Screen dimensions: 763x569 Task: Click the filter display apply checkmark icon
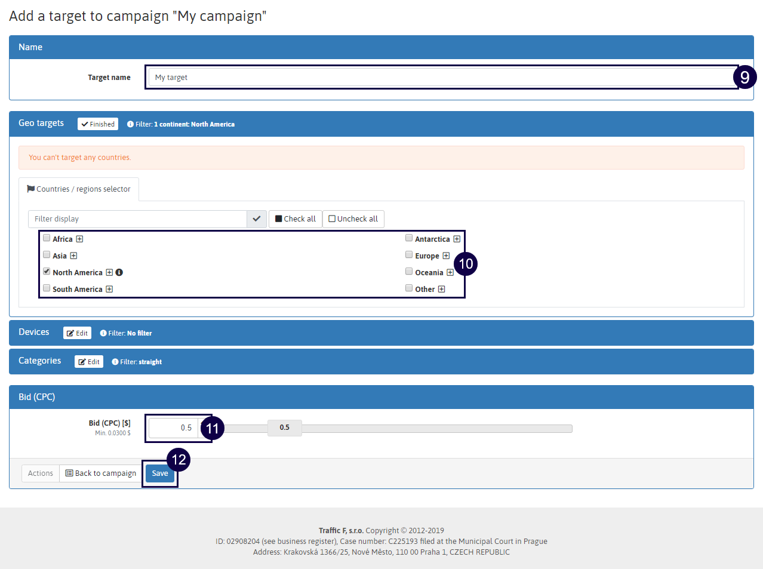pos(256,219)
